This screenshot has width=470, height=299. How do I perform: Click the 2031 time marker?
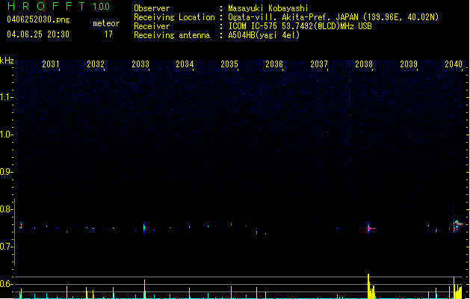click(x=50, y=64)
